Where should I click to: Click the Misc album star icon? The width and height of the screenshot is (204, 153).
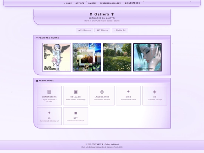[128, 91]
